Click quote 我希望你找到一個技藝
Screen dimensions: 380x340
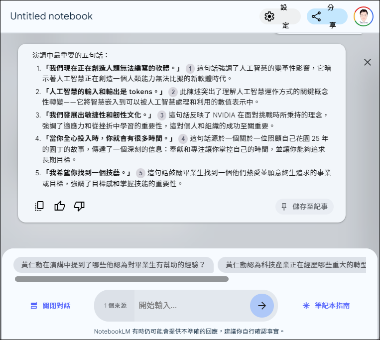(x=87, y=173)
